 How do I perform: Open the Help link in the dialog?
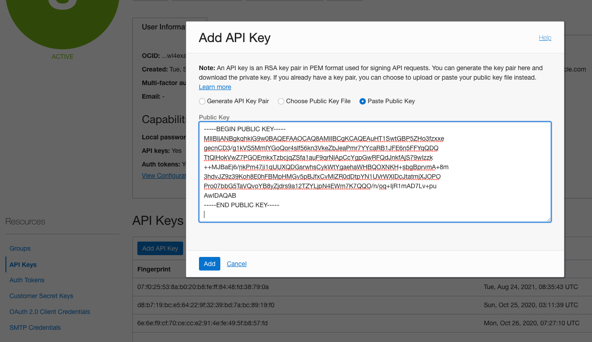[545, 38]
